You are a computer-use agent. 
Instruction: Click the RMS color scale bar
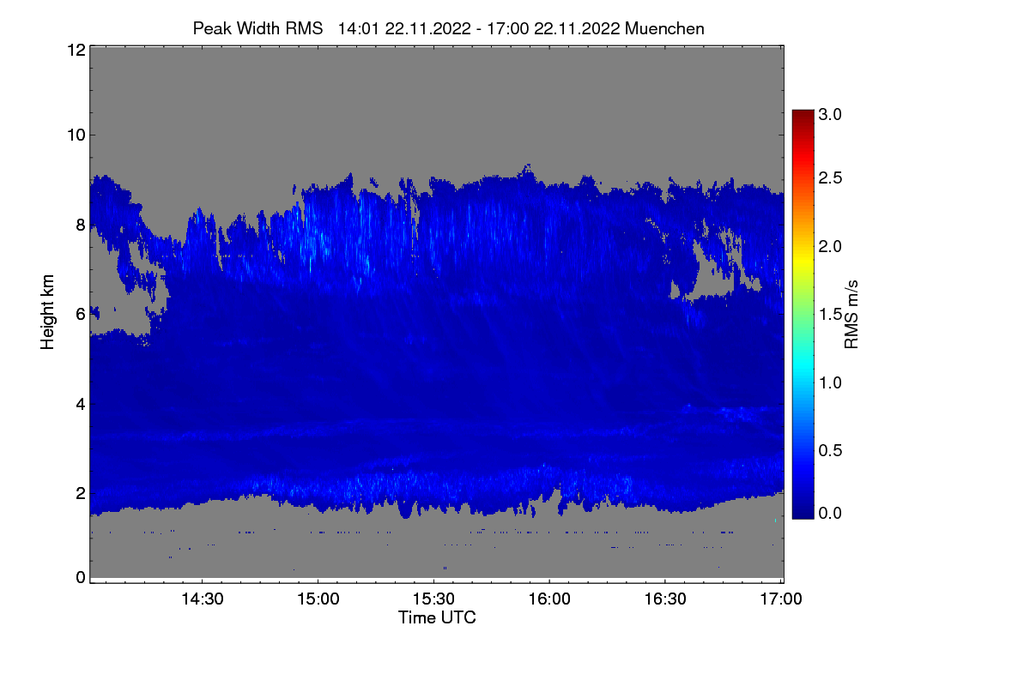pyautogui.click(x=802, y=314)
